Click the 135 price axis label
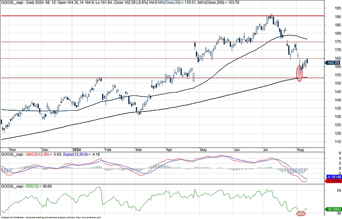This screenshot has height=219, width=342. [x=338, y=108]
